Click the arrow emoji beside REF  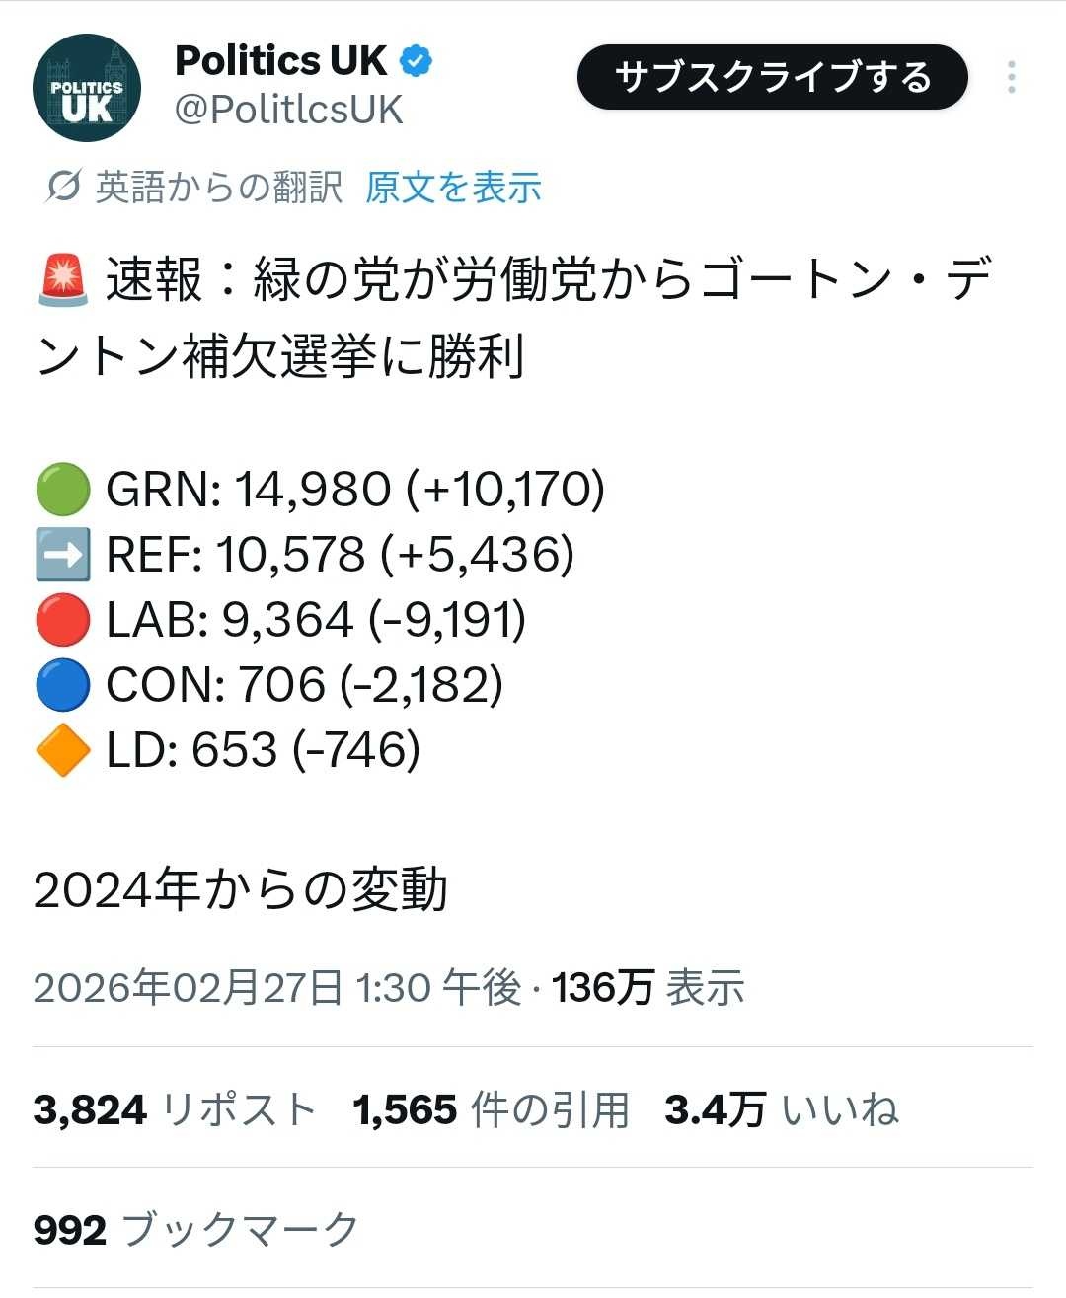(x=63, y=555)
